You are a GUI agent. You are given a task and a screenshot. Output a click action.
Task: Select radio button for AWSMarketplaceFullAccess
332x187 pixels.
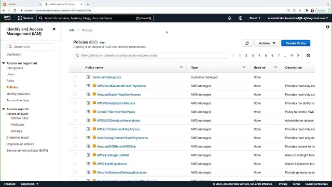tap(75, 103)
